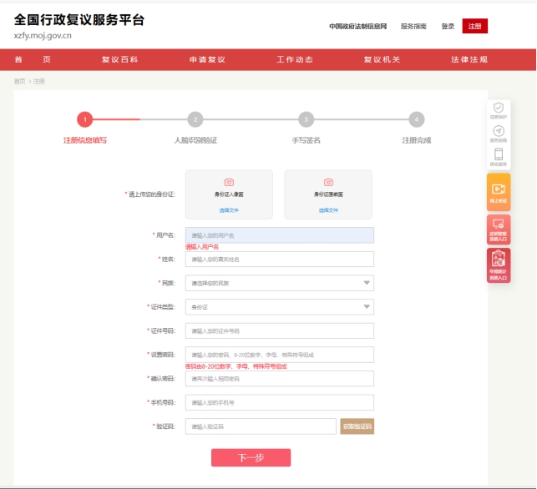
Task: Open the 年度统计系统入口 sidebar tile
Action: tap(499, 265)
